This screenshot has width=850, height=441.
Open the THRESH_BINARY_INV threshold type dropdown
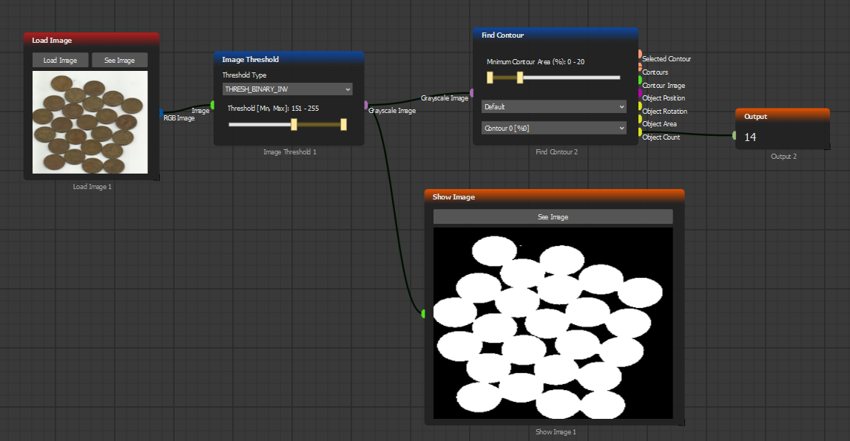click(287, 89)
